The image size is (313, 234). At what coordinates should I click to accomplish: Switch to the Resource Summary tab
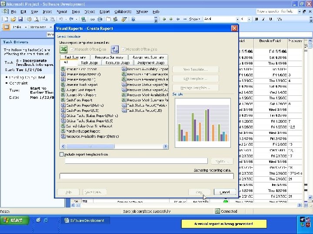[x=109, y=57]
